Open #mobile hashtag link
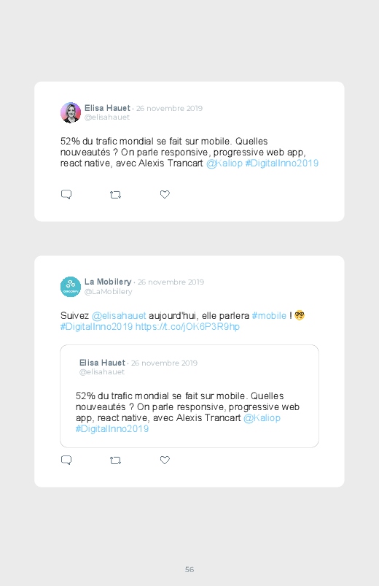 coord(269,316)
